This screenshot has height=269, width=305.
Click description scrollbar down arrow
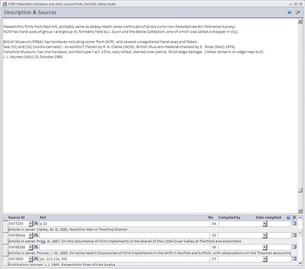300,211
